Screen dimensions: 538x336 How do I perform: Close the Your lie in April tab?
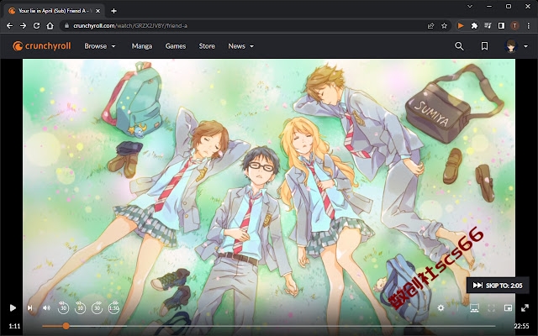98,11
